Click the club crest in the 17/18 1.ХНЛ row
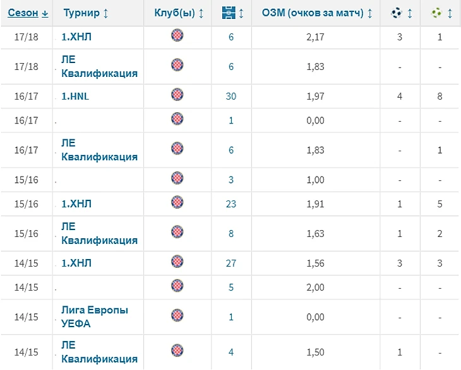Viewport: 461px width, 370px height. (177, 36)
